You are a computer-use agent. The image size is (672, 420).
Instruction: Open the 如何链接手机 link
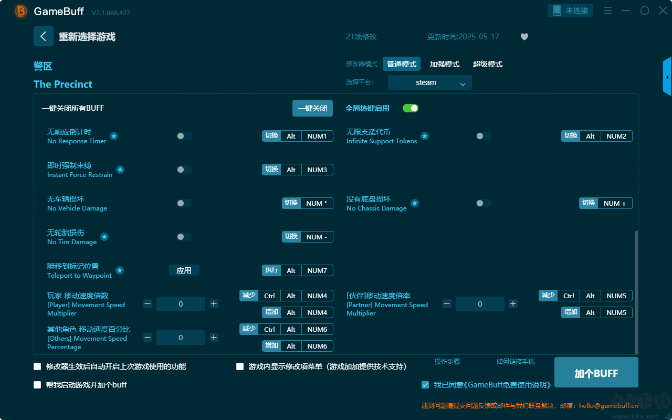(516, 362)
